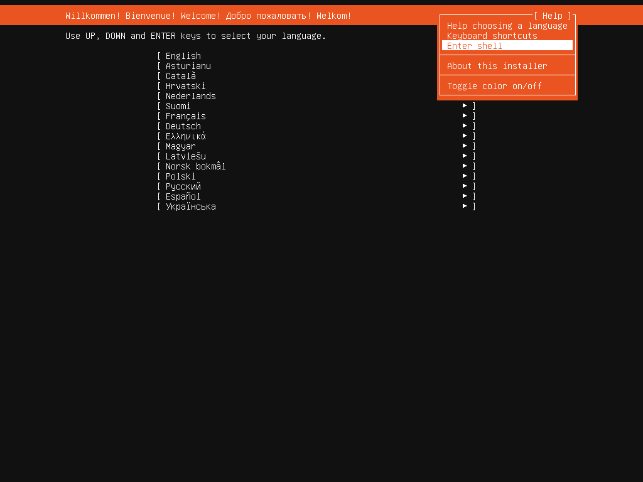Viewport: 643px width, 482px height.
Task: Choose Русский as the language
Action: point(183,186)
